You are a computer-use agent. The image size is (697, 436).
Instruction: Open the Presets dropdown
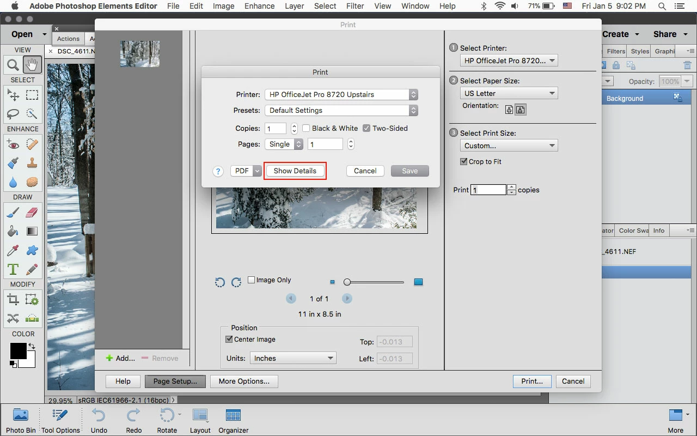(x=341, y=110)
